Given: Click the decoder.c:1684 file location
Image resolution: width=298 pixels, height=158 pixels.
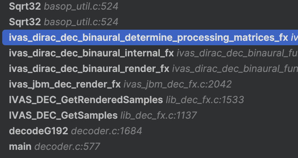Looking at the screenshot, I should (107, 131).
